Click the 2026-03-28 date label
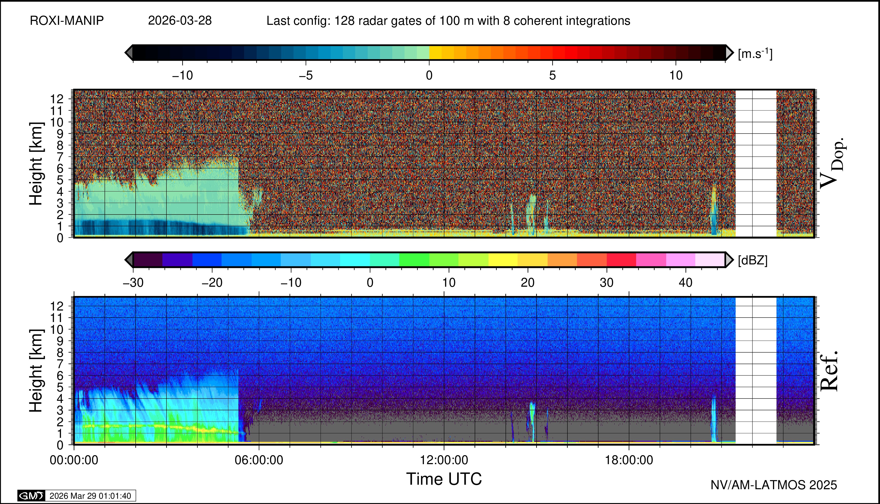The image size is (880, 504). coord(180,21)
